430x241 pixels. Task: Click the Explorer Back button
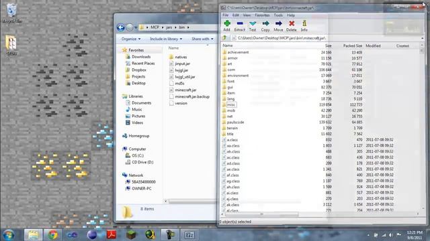pos(121,27)
